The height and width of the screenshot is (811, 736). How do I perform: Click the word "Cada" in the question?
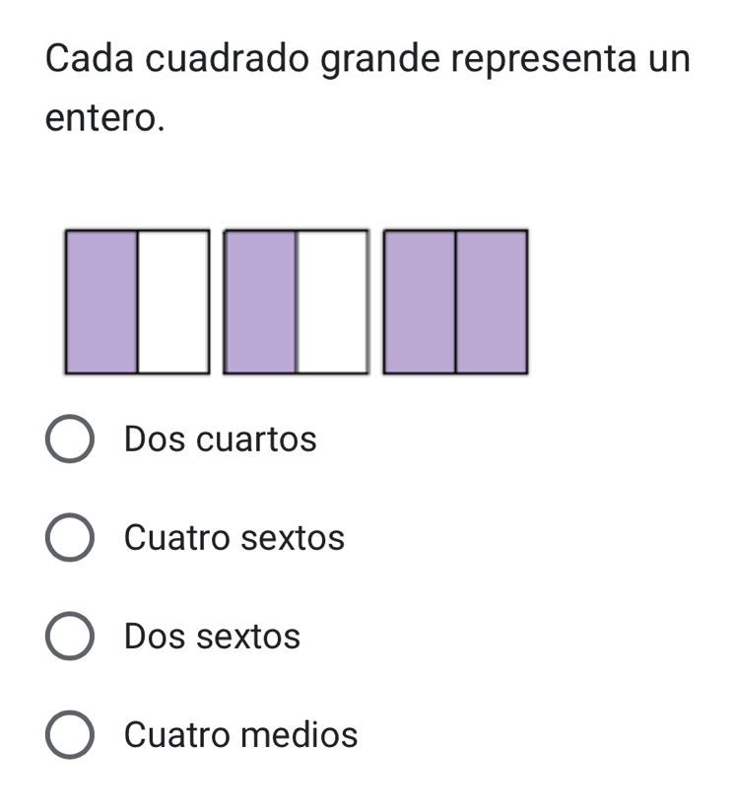[x=90, y=58]
